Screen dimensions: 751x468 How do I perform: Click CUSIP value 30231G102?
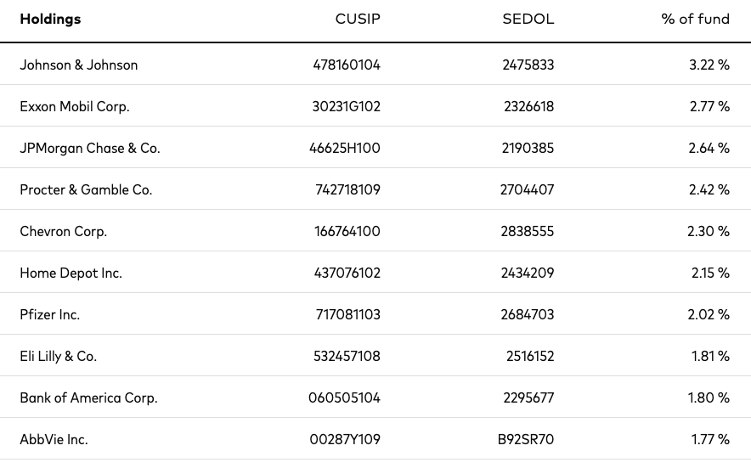(x=346, y=106)
